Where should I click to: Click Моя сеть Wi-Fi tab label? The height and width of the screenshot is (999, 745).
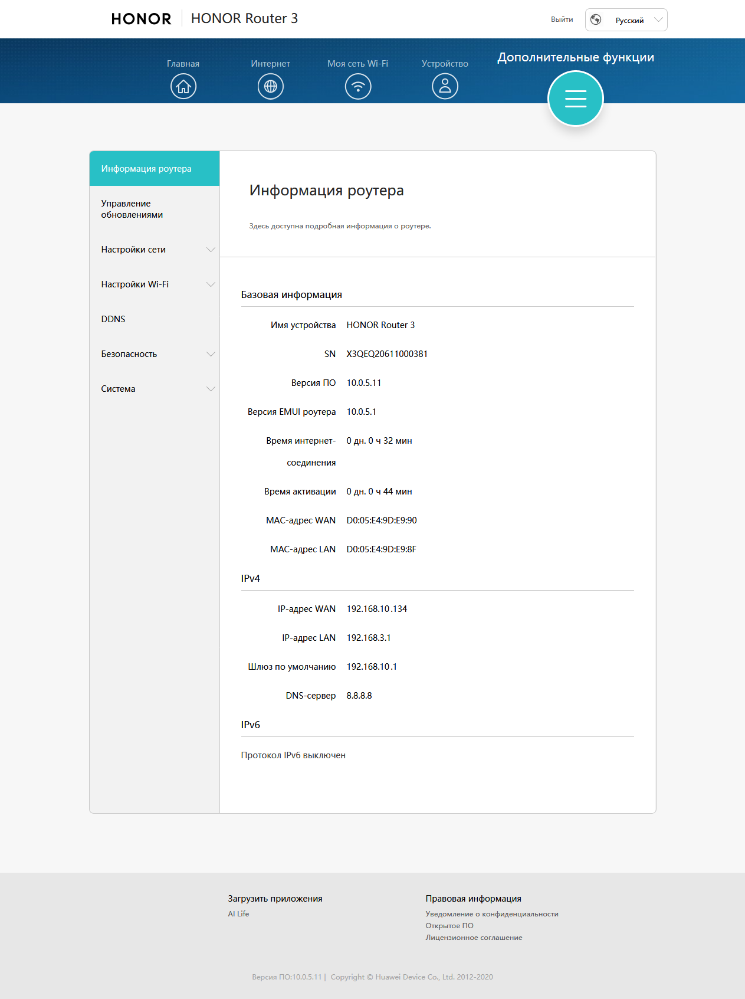pos(358,64)
